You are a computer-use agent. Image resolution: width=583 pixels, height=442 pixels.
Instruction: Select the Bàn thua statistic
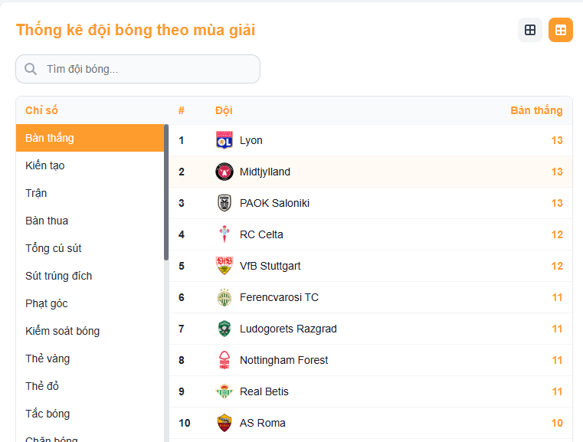pyautogui.click(x=47, y=221)
